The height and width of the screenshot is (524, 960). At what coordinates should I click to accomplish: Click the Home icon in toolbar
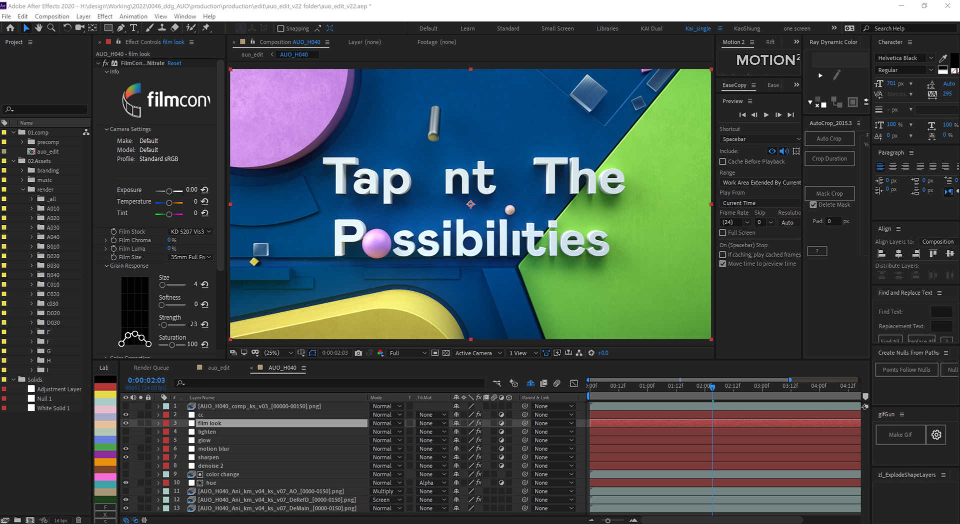(10, 28)
